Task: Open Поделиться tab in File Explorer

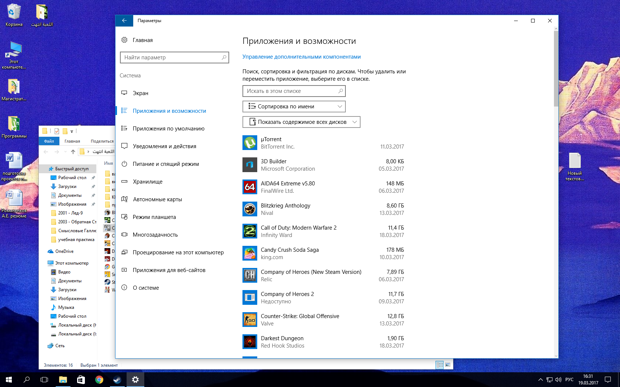Action: tap(102, 141)
